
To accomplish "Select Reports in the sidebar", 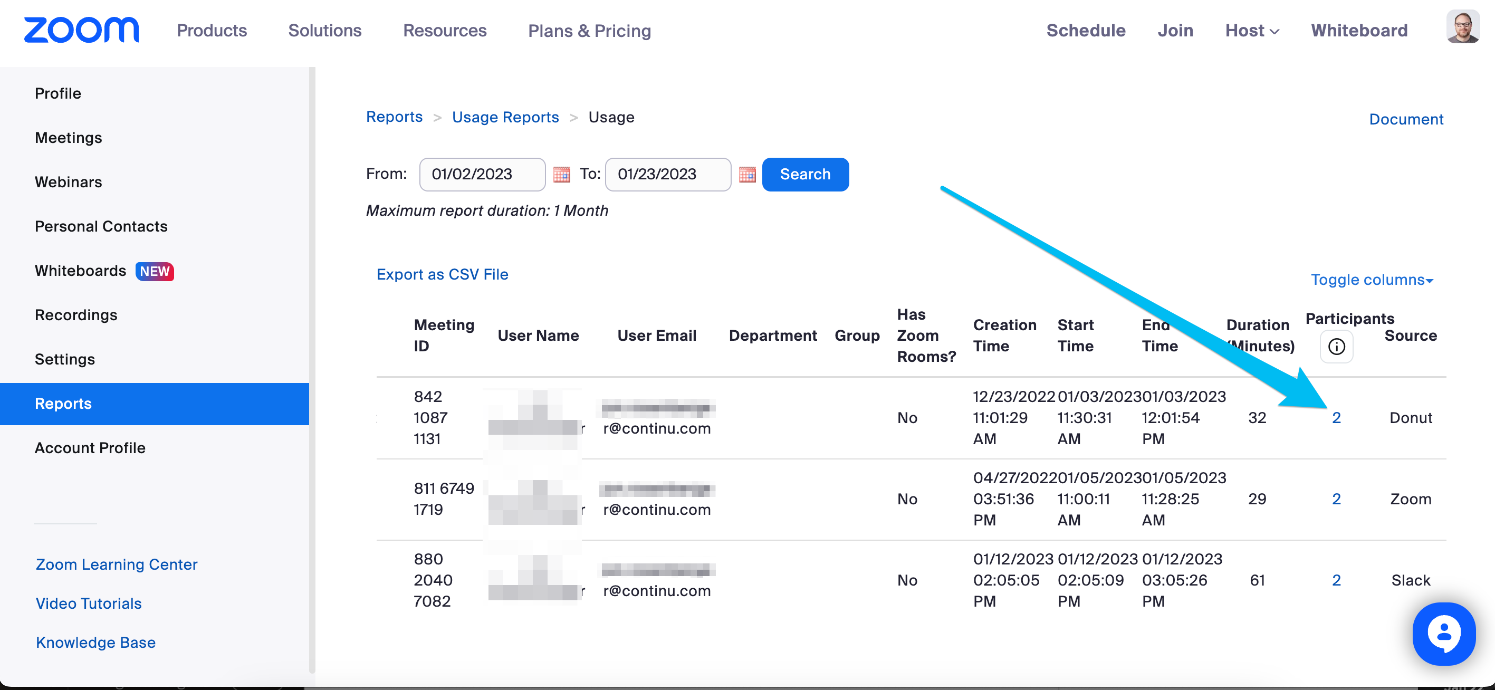I will 155,404.
